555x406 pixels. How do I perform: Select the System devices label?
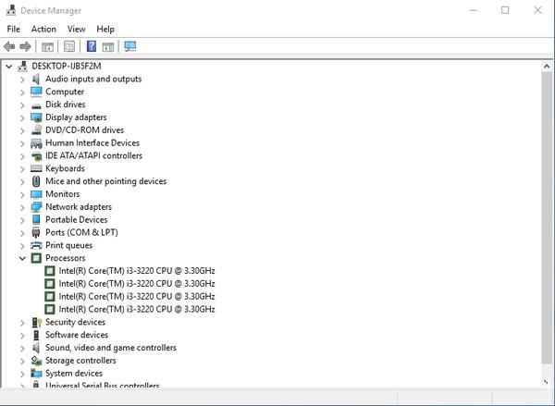pos(74,373)
